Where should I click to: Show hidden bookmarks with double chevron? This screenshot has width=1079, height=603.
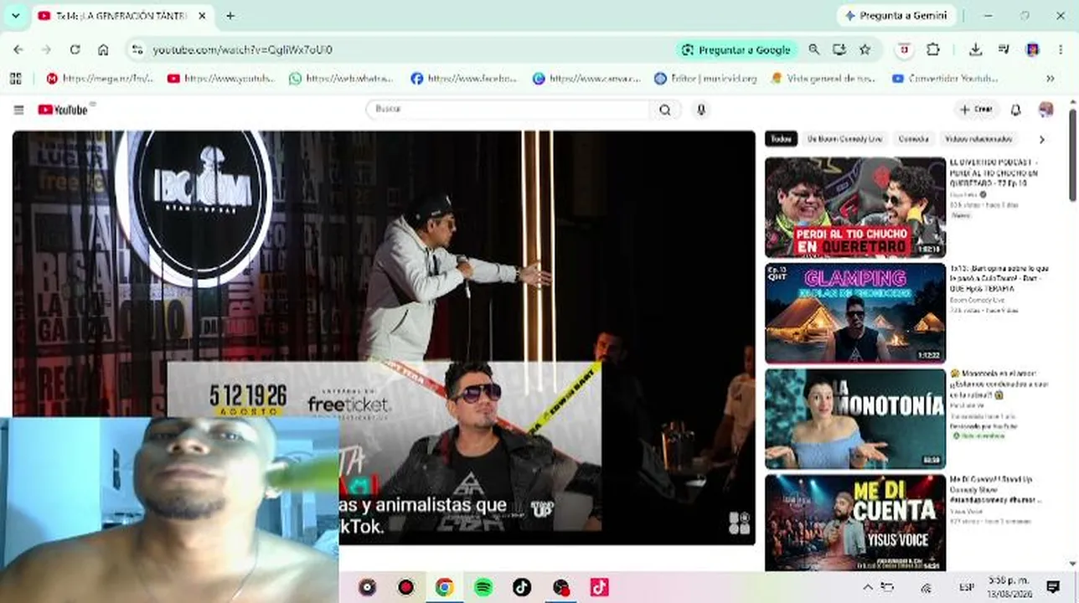[x=1050, y=78]
